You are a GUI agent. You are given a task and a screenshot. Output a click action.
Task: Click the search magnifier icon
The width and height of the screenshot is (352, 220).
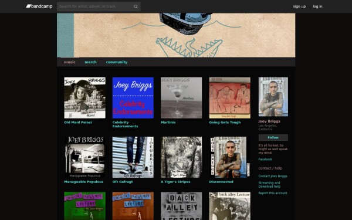coord(136,6)
